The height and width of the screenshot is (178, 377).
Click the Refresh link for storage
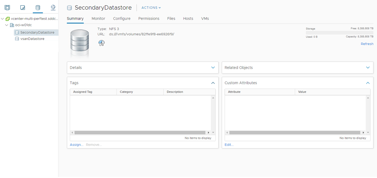(x=367, y=44)
